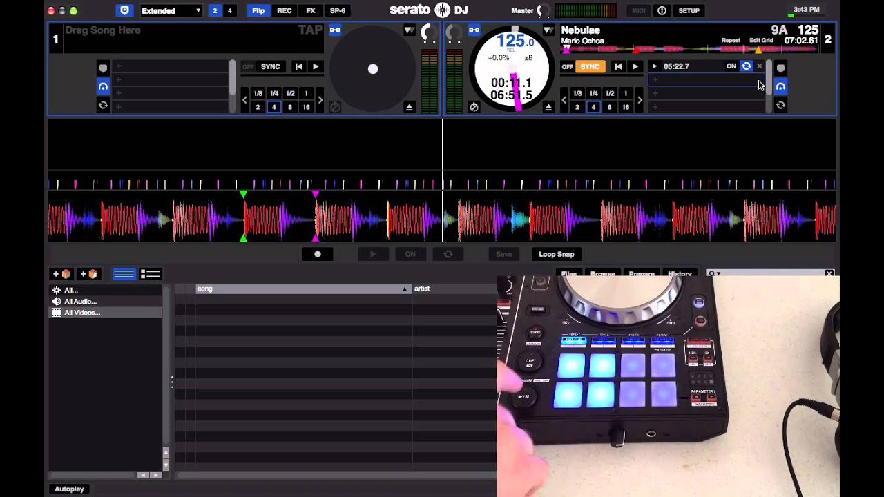Toggle Repeat on the Nebulae track
Image resolution: width=884 pixels, height=497 pixels.
[x=731, y=41]
